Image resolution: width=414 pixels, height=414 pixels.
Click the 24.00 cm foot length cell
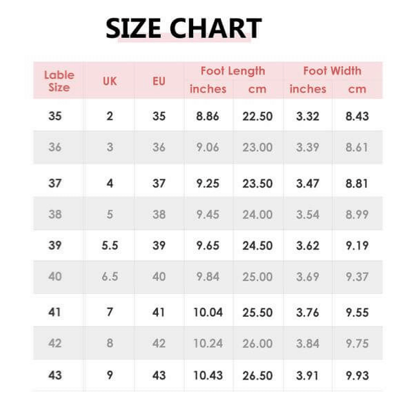pyautogui.click(x=257, y=214)
